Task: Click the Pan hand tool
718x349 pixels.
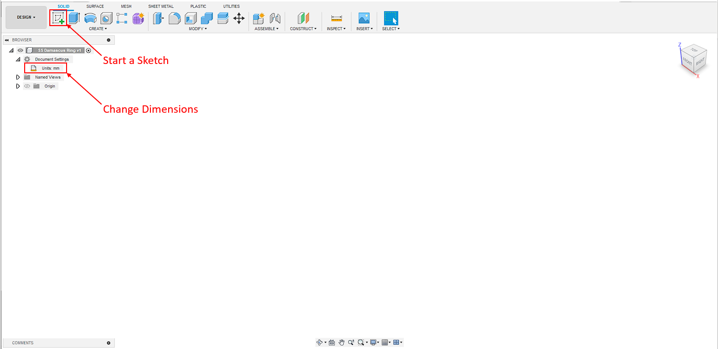Action: (x=341, y=342)
